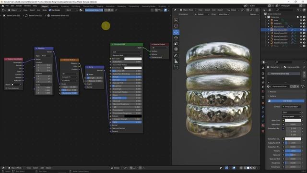The width and height of the screenshot is (307, 173).
Task: Click Principled BSDF surface shader button
Action: point(292,107)
